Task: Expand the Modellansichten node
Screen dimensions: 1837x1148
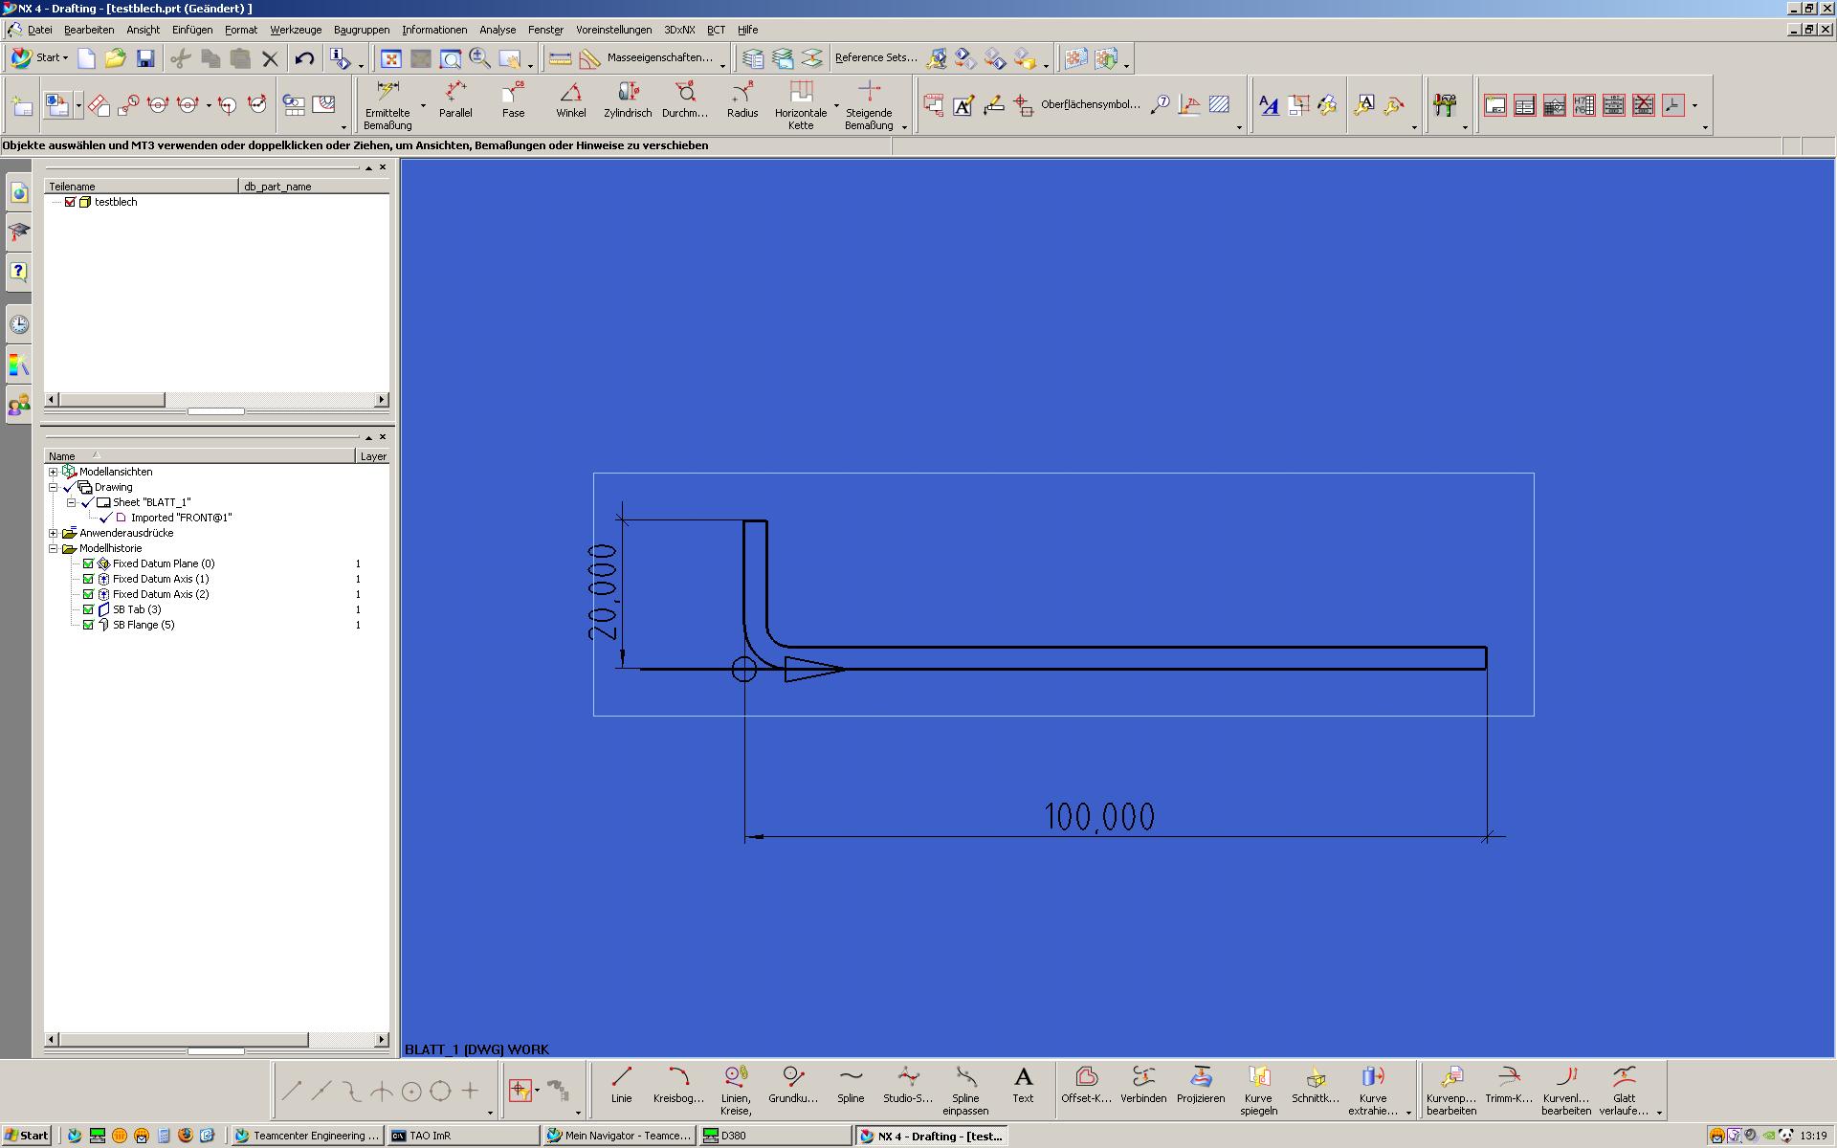Action: pyautogui.click(x=54, y=472)
